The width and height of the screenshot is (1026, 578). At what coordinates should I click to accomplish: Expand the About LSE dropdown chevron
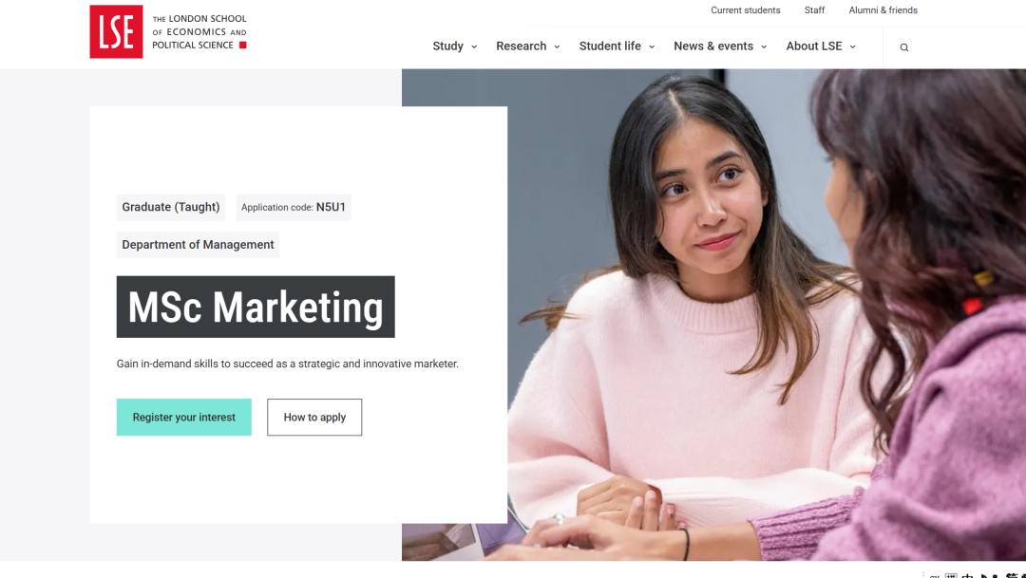coord(852,47)
